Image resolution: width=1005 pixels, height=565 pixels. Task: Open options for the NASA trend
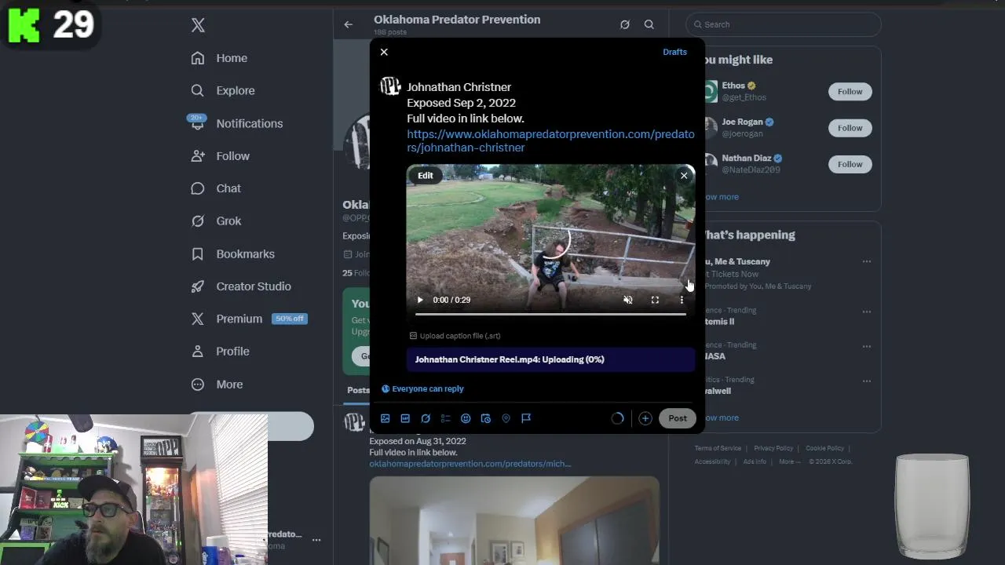(867, 346)
